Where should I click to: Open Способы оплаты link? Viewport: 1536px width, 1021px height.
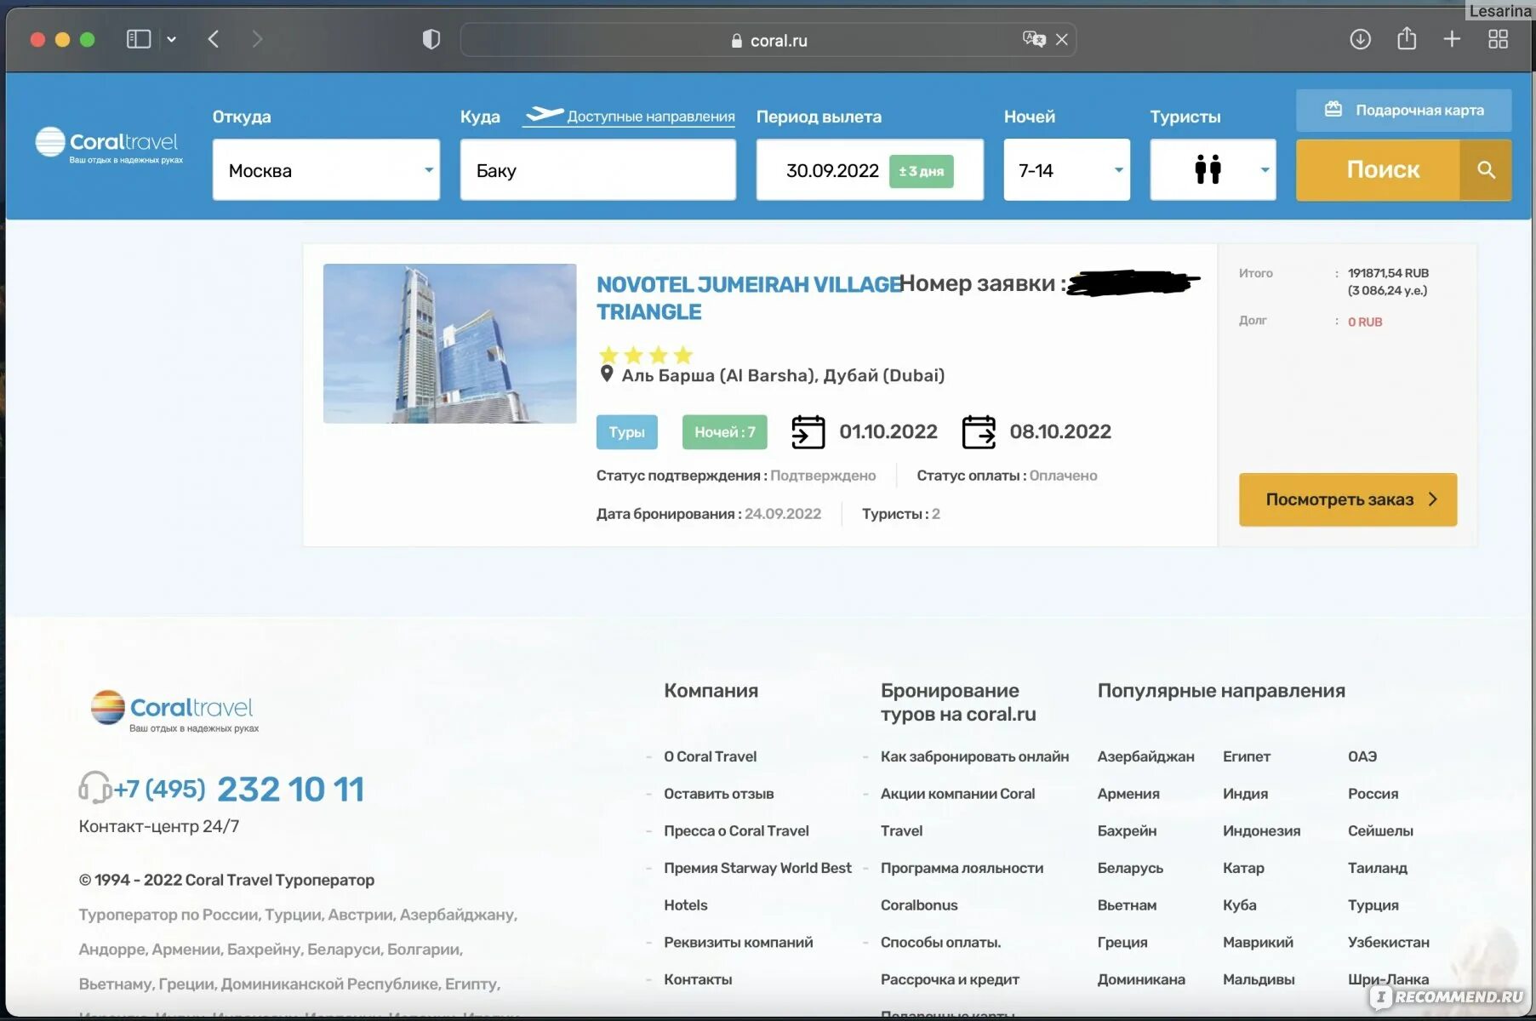(x=940, y=942)
